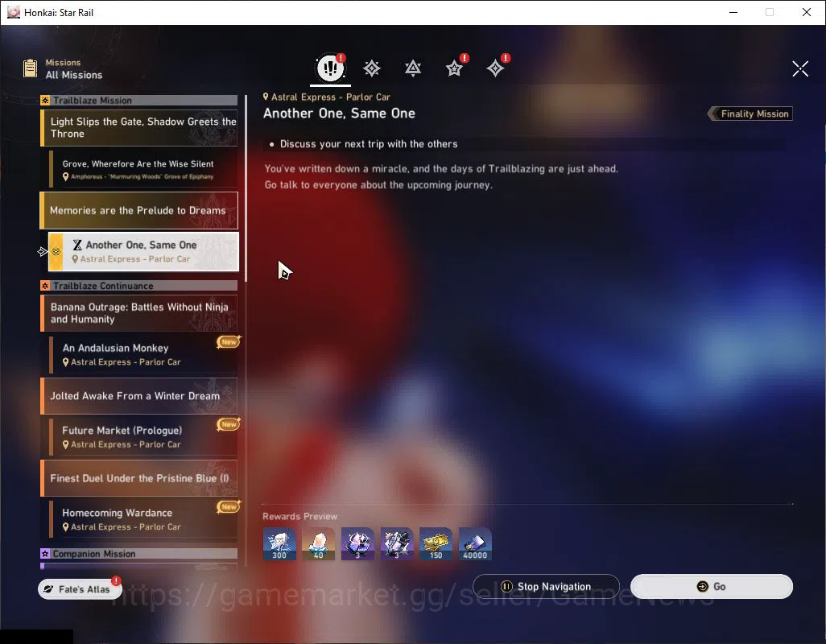Select the All Missions filter tab icon
Image resolution: width=826 pixels, height=644 pixels.
[330, 68]
